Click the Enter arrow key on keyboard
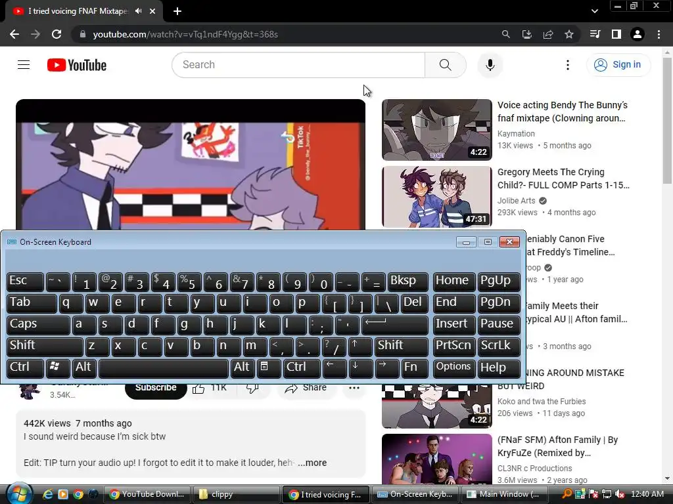Screen dimensions: 673x504 [395, 325]
